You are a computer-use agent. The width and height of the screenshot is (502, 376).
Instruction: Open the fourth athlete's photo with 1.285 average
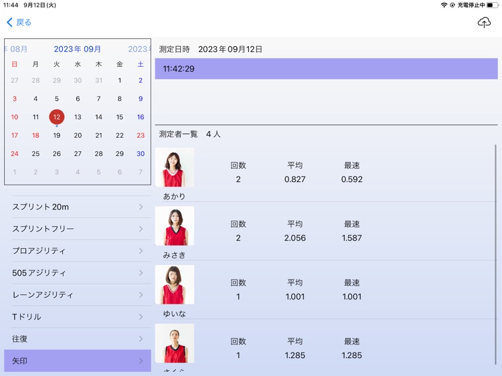click(x=175, y=343)
